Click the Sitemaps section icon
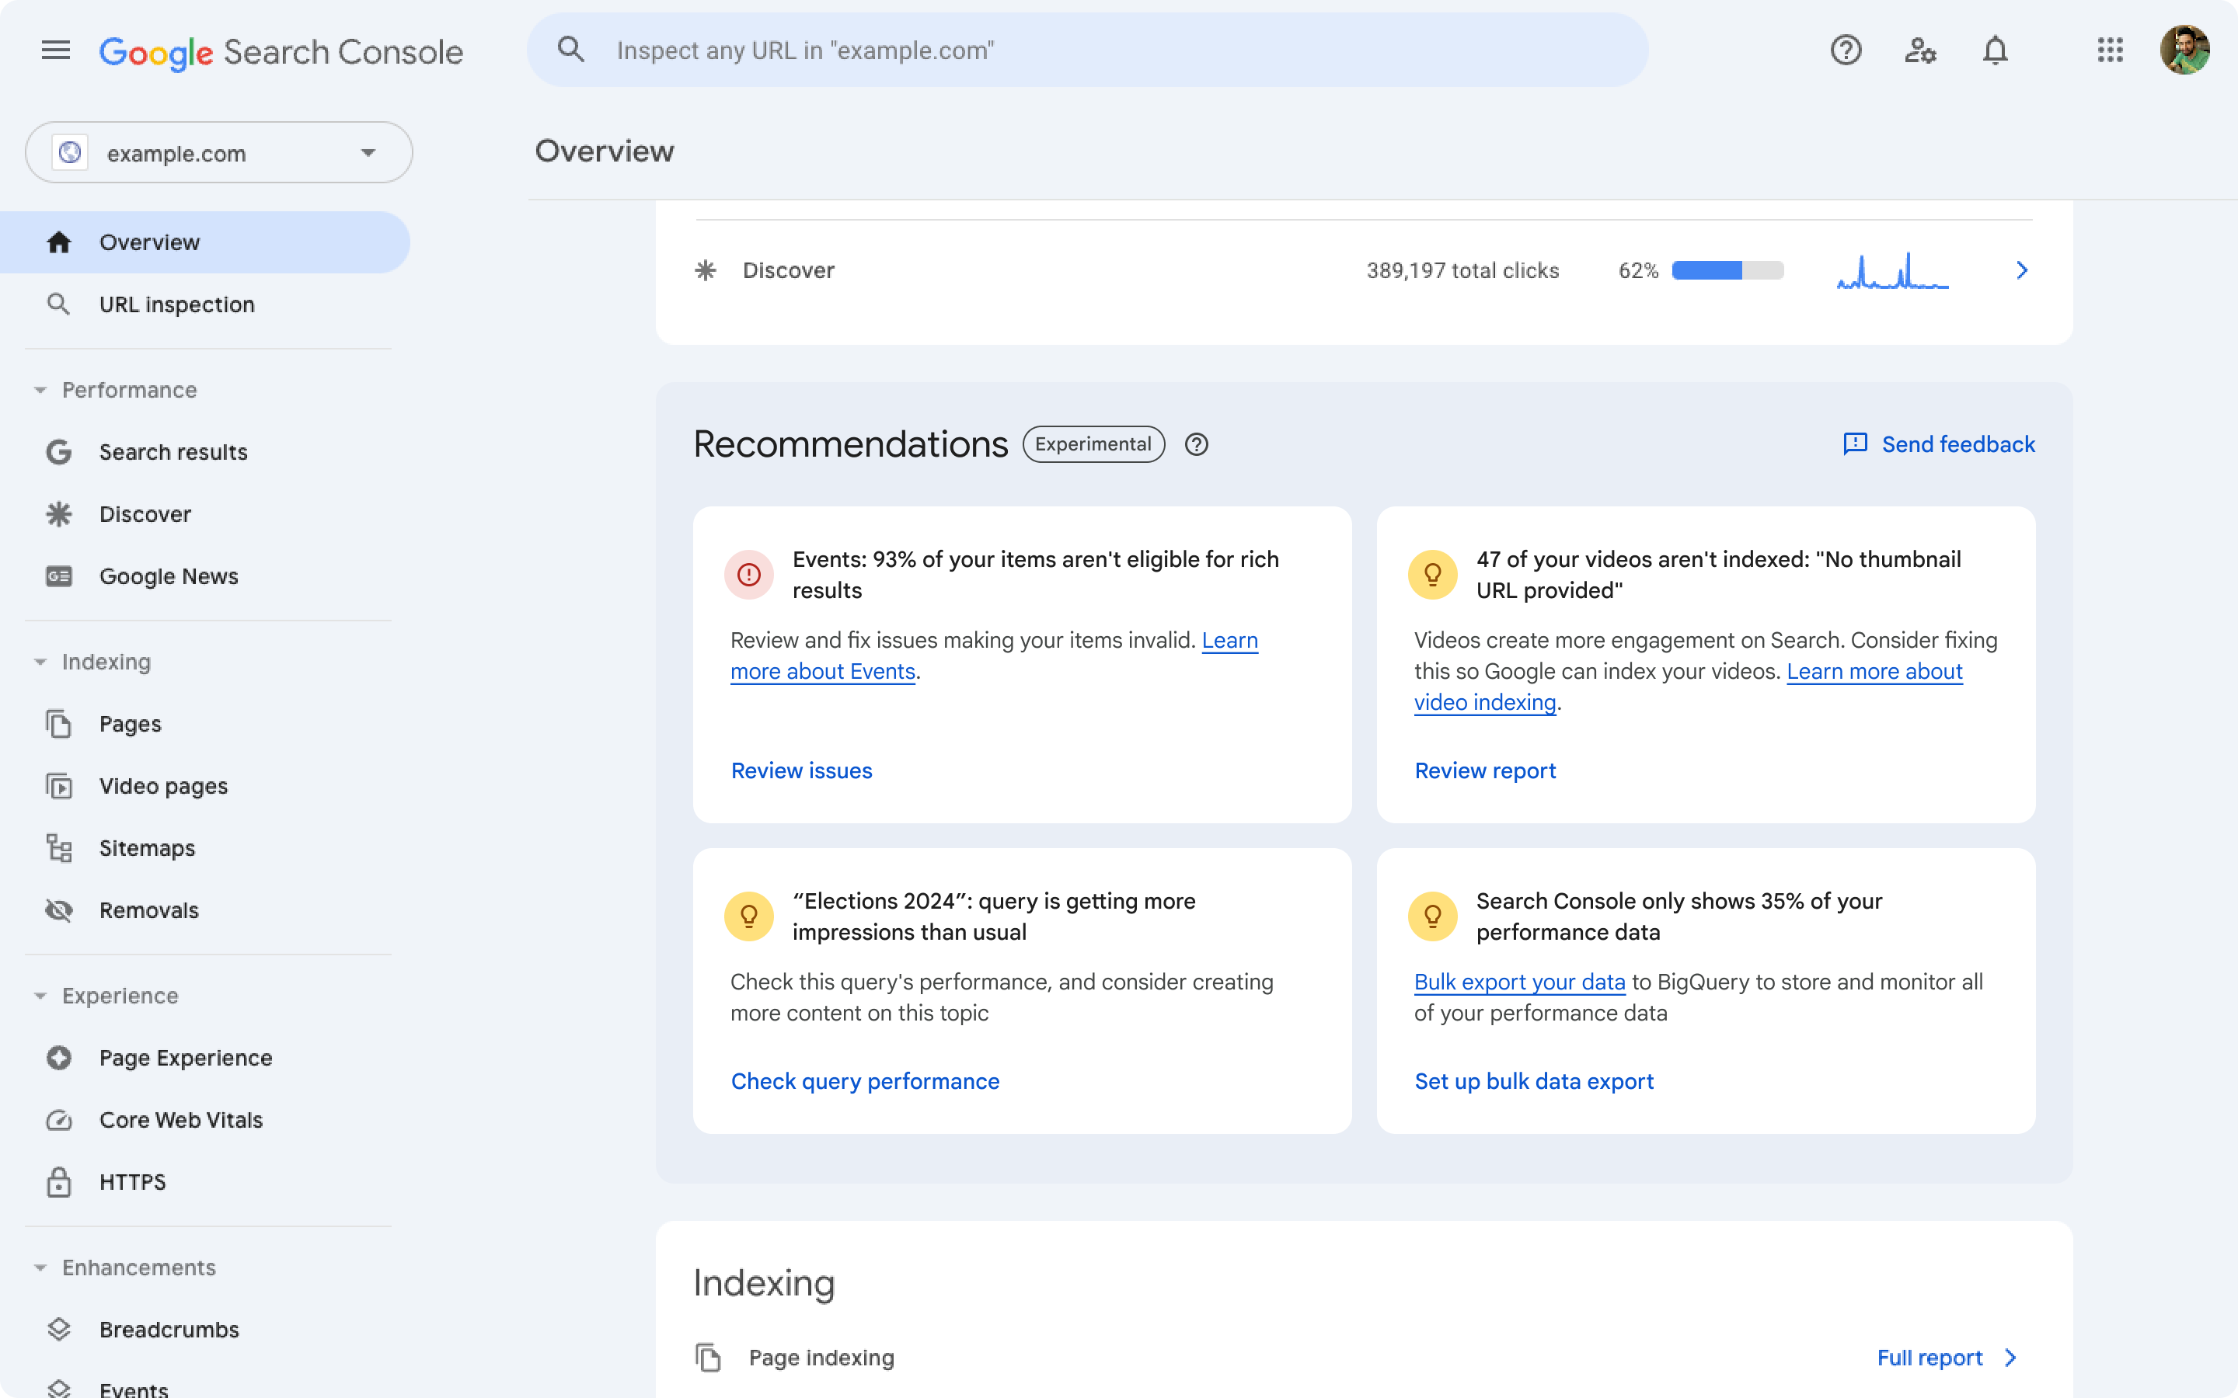The width and height of the screenshot is (2238, 1398). click(x=58, y=847)
